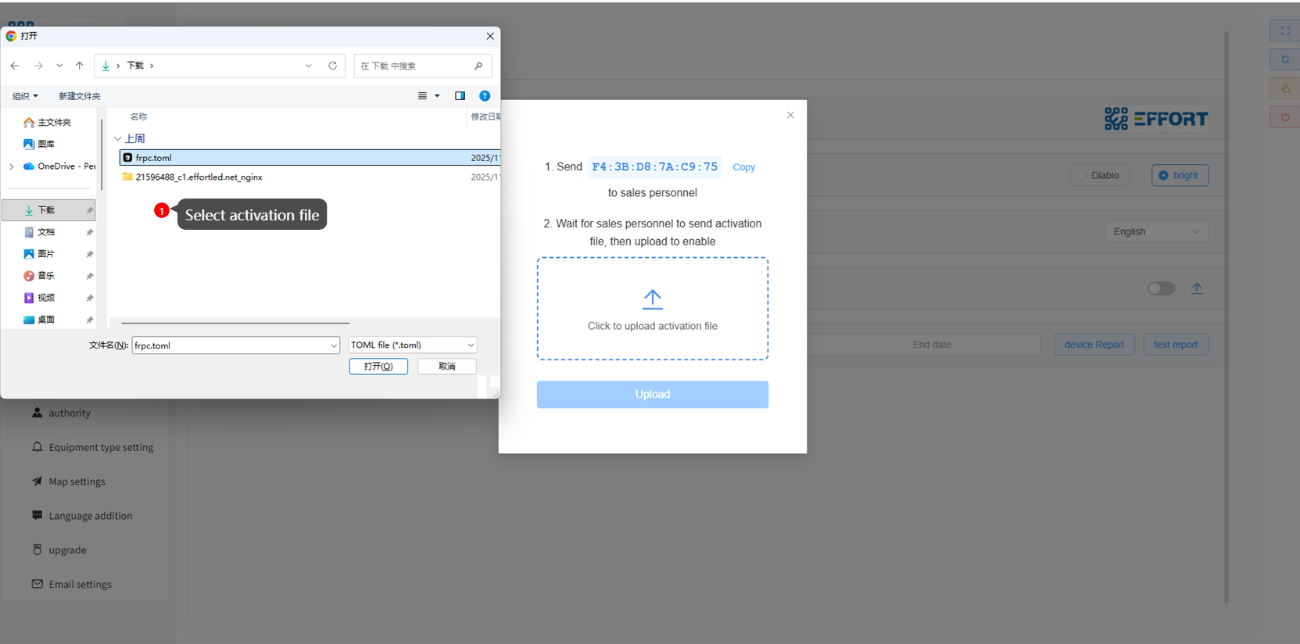The height and width of the screenshot is (644, 1300).
Task: Click fullscreen icon on right edge
Action: pos(1285,31)
